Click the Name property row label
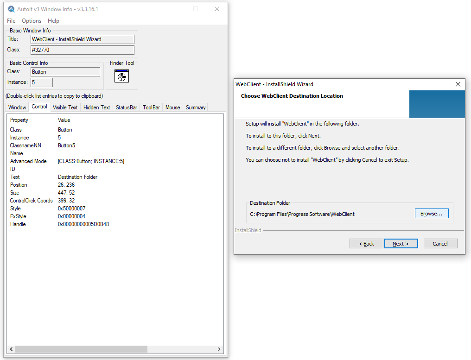Screen dimensions: 471x360 (17, 153)
